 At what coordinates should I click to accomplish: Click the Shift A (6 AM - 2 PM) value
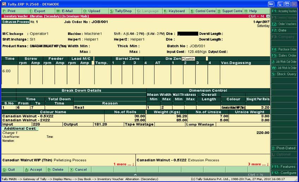(x=144, y=34)
